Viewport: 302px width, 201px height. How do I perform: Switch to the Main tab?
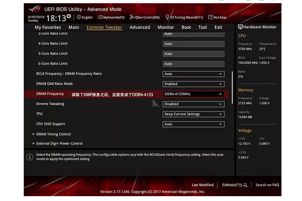coord(74,27)
